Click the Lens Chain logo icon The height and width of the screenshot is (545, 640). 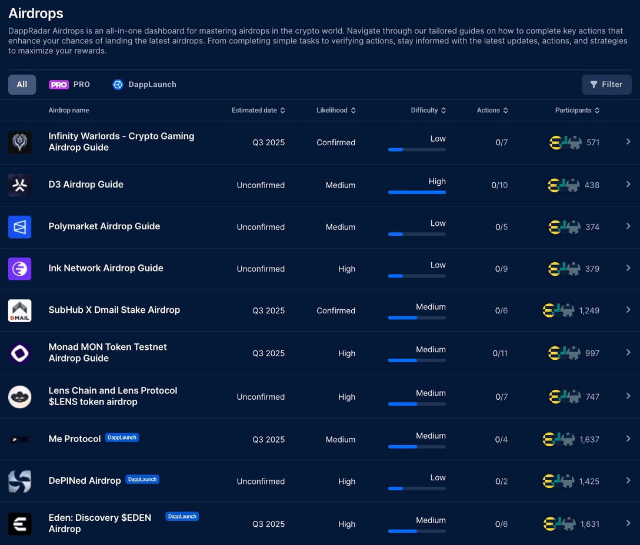tap(20, 397)
